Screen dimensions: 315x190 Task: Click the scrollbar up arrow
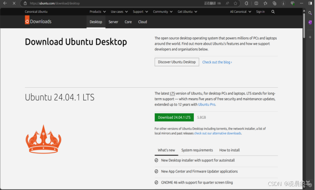[x=304, y=10]
